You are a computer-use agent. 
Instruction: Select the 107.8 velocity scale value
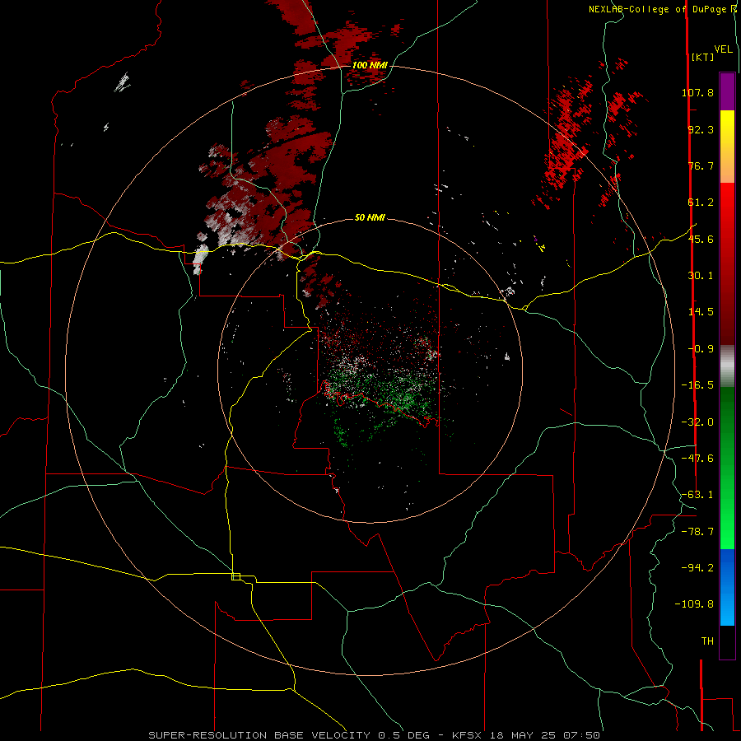point(697,92)
